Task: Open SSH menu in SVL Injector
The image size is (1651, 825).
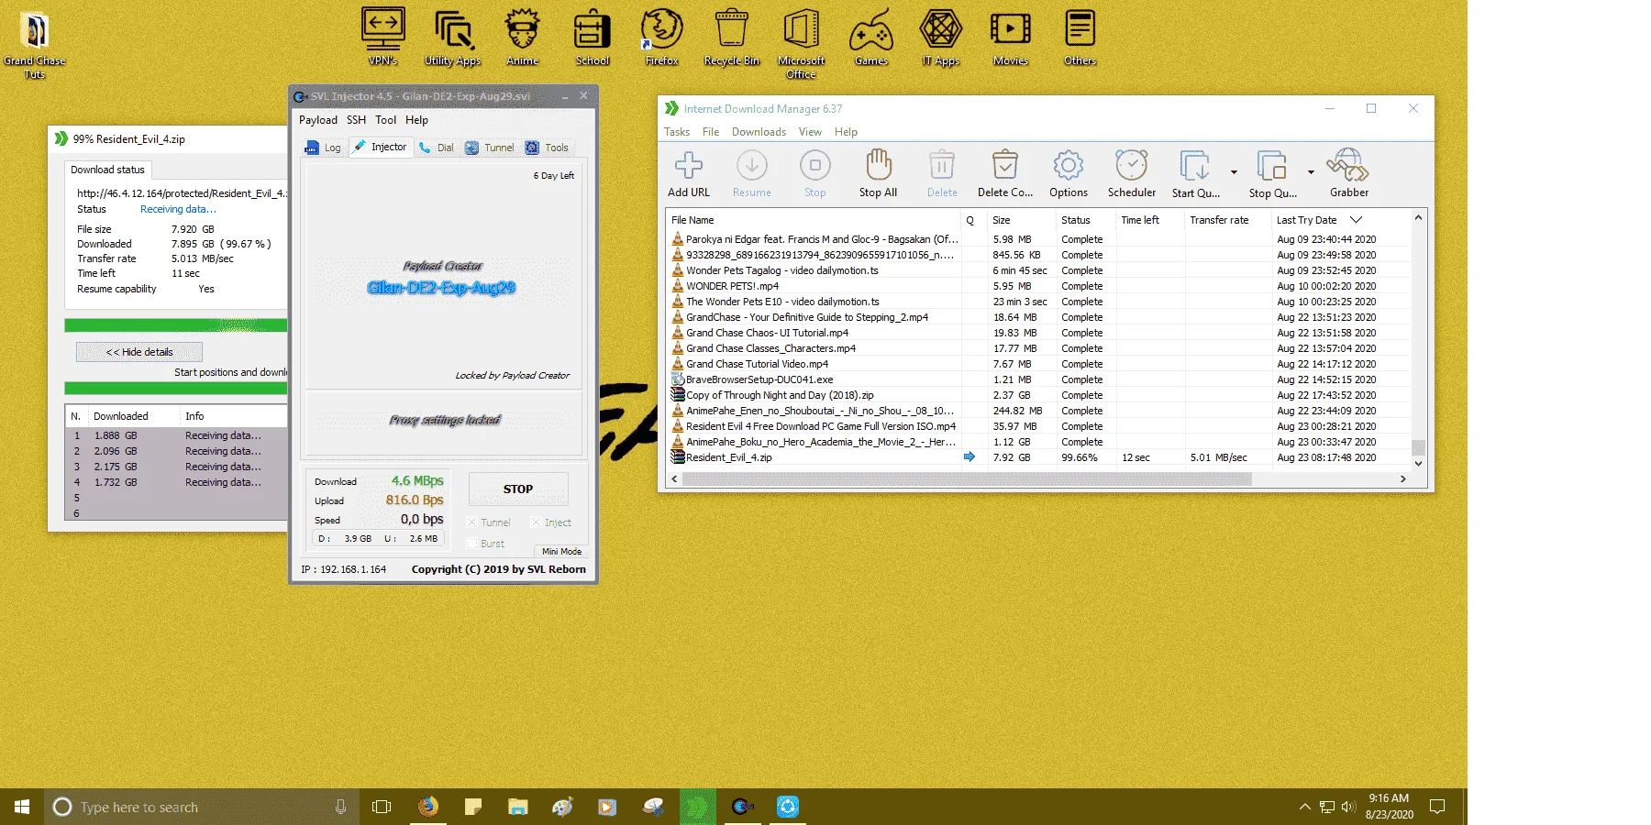Action: [x=356, y=120]
